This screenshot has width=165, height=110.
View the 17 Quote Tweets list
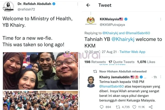click(122, 62)
